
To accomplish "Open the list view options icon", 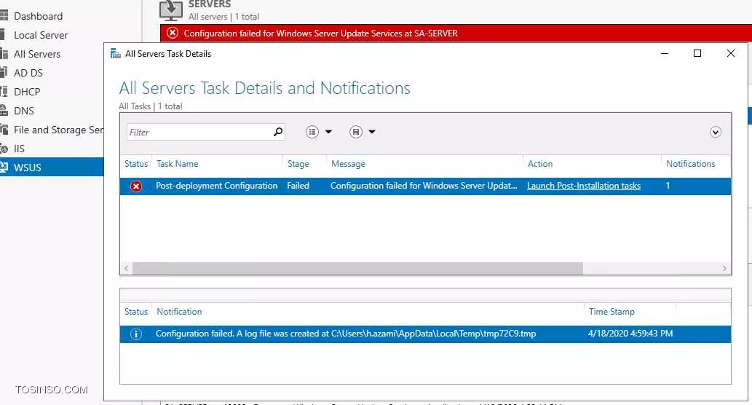I will 312,132.
